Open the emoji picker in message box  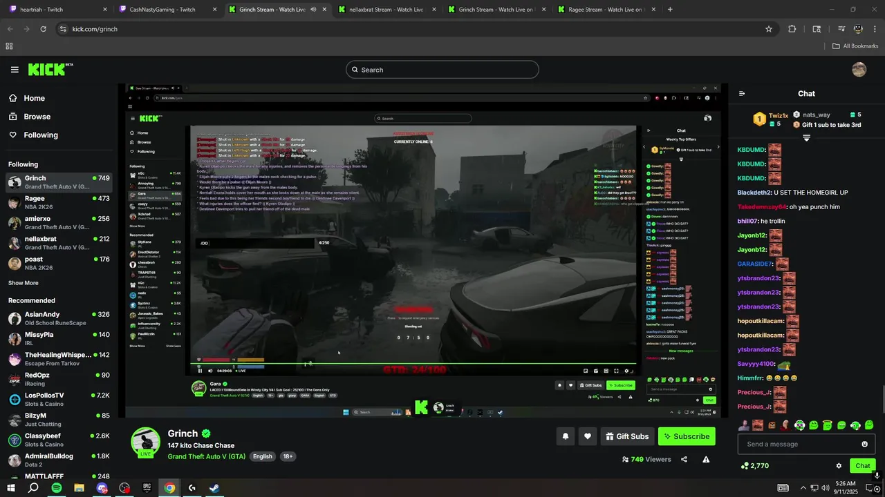(864, 445)
